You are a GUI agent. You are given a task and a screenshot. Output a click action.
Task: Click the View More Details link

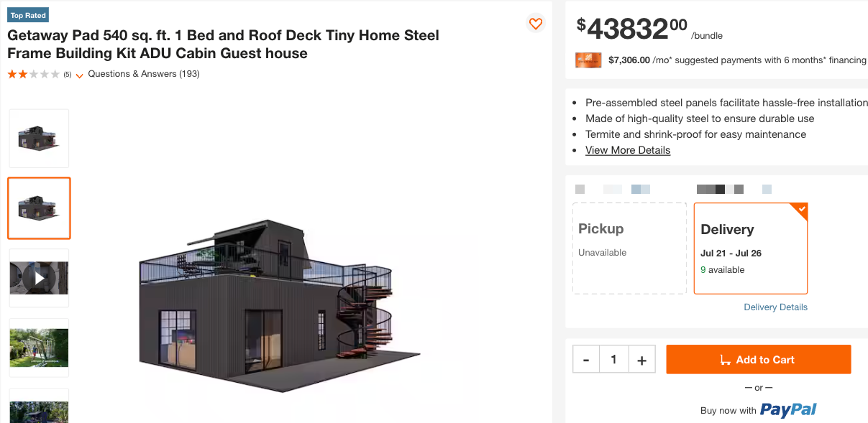(x=628, y=150)
